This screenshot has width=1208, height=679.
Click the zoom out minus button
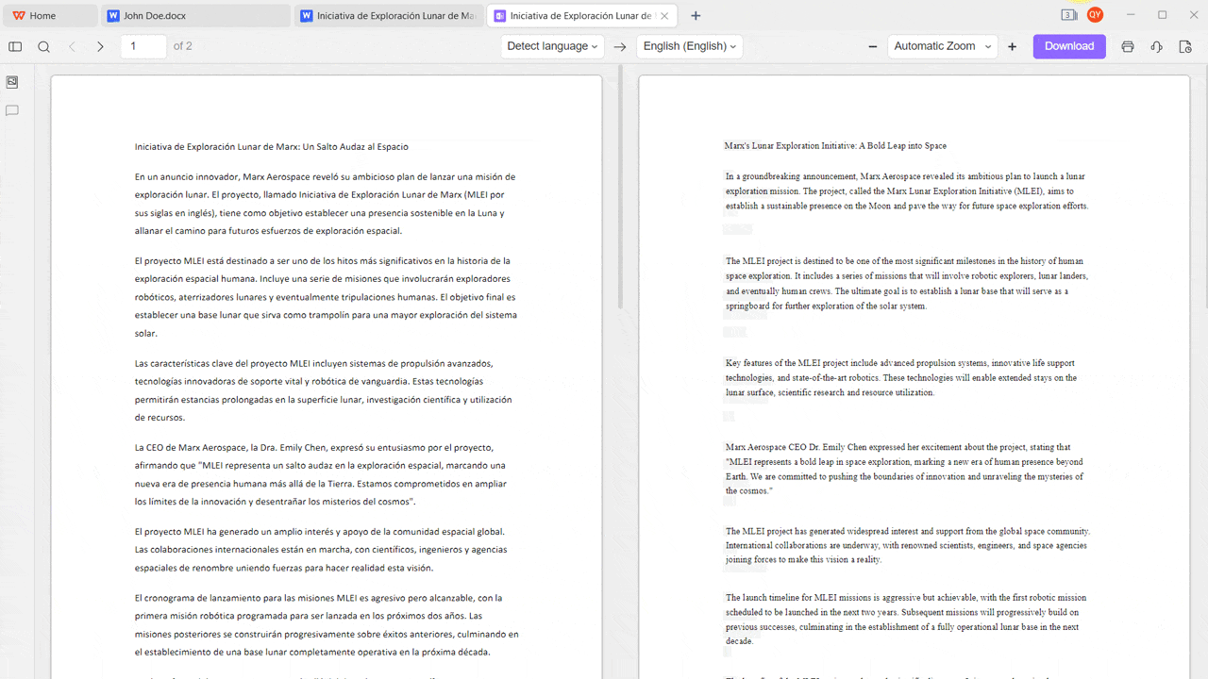(x=873, y=46)
